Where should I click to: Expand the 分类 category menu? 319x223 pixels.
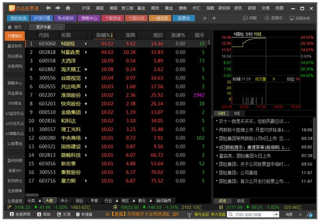click(40, 200)
